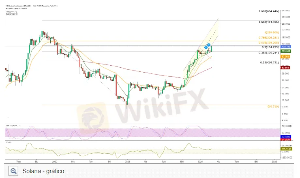Select the orange 83.082 price tag
Viewport: 300px width, 178px height.
tap(285, 57)
